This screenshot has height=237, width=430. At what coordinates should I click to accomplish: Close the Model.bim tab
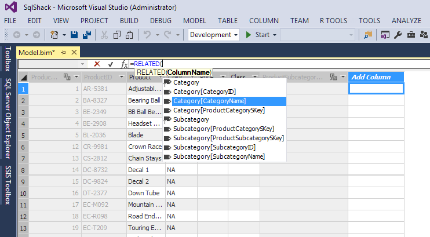point(74,52)
